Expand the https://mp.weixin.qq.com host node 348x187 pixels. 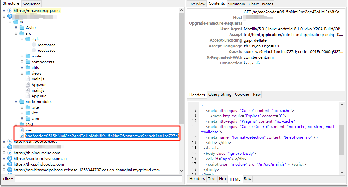click(x=4, y=11)
